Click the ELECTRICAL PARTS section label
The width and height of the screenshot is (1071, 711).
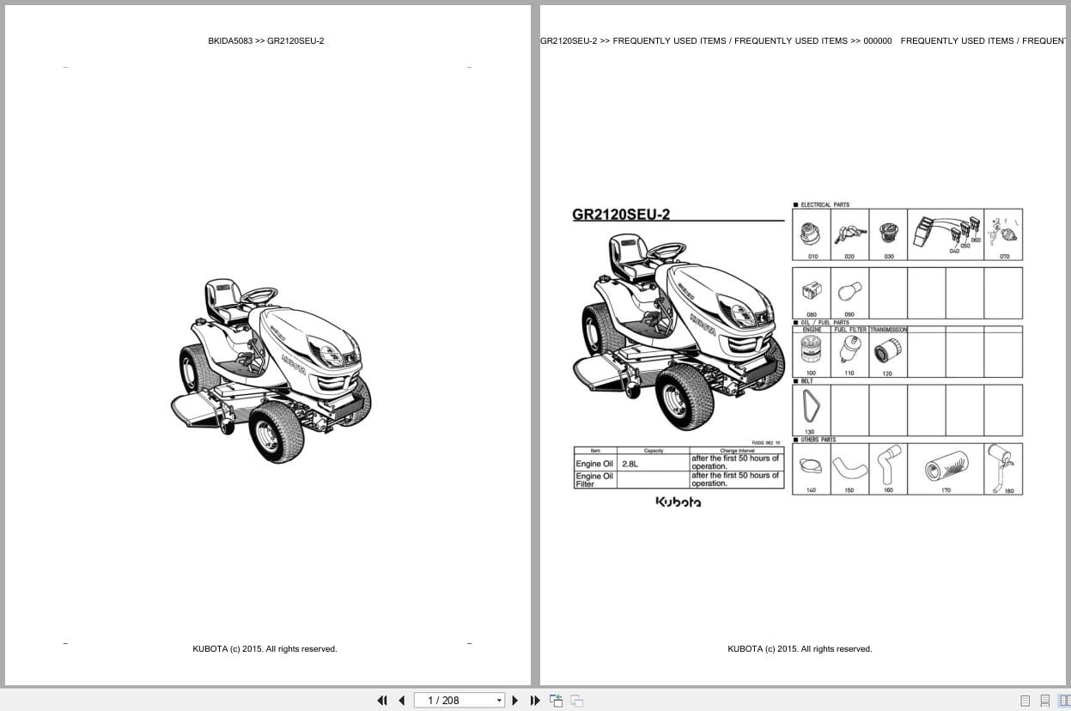(825, 205)
